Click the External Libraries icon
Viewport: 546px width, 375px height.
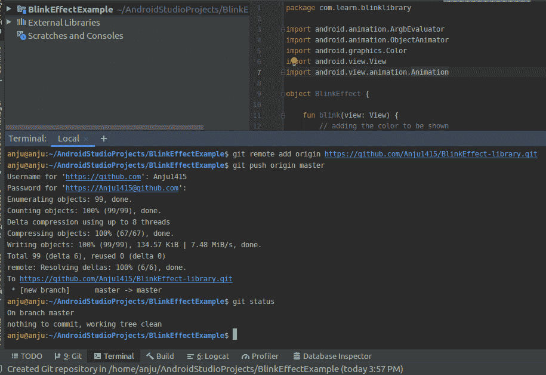[x=21, y=23]
